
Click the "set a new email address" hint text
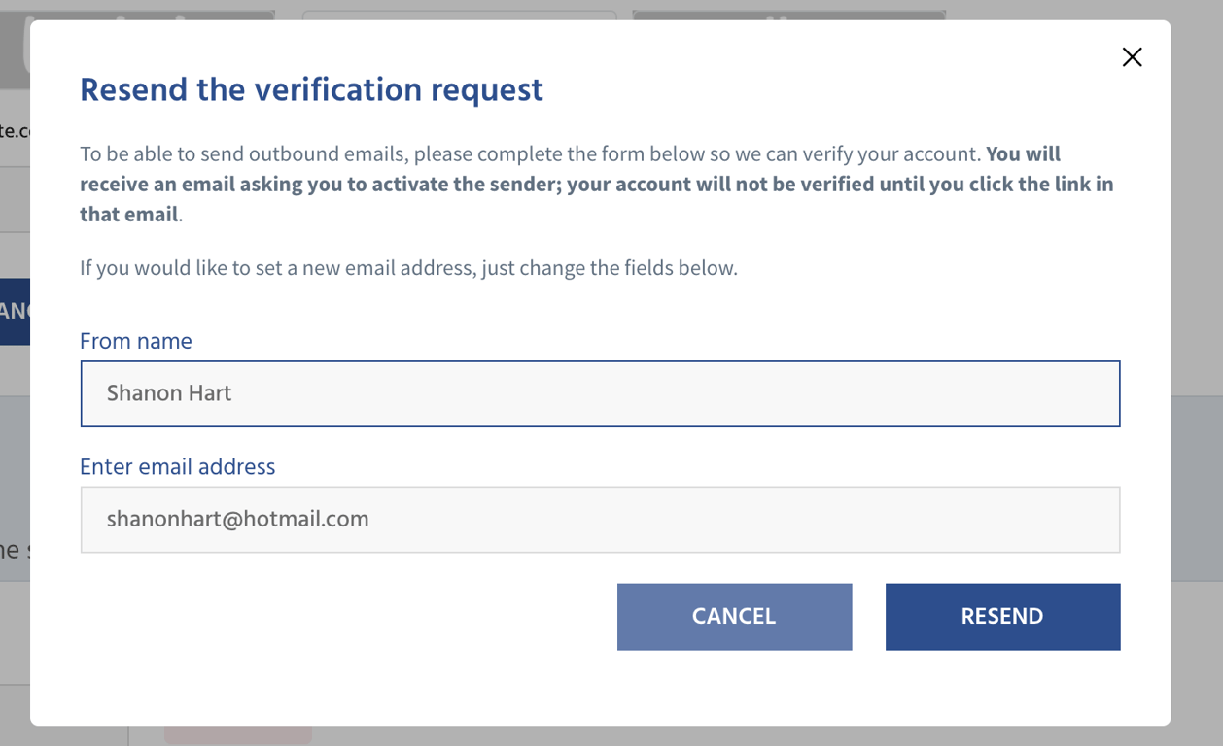(x=408, y=267)
